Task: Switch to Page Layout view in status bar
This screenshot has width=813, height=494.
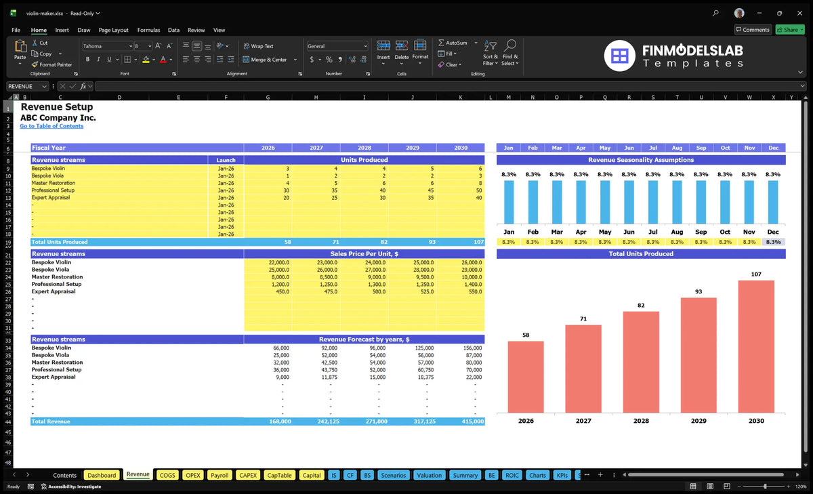Action: pos(711,487)
